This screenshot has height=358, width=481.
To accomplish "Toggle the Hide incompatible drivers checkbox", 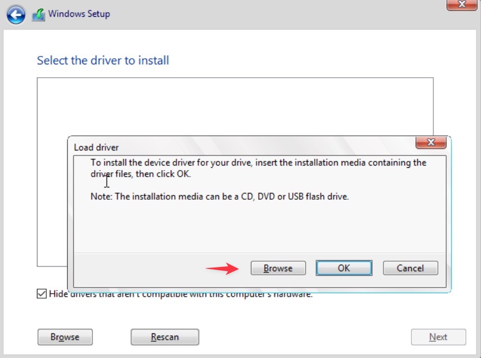I will pos(42,294).
